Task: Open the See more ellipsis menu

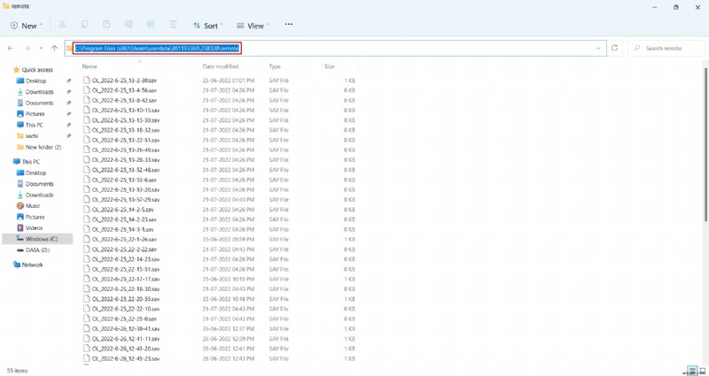Action: (x=288, y=25)
